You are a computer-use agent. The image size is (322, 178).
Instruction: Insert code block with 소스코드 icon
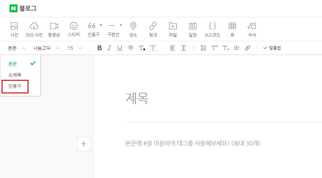pos(212,29)
